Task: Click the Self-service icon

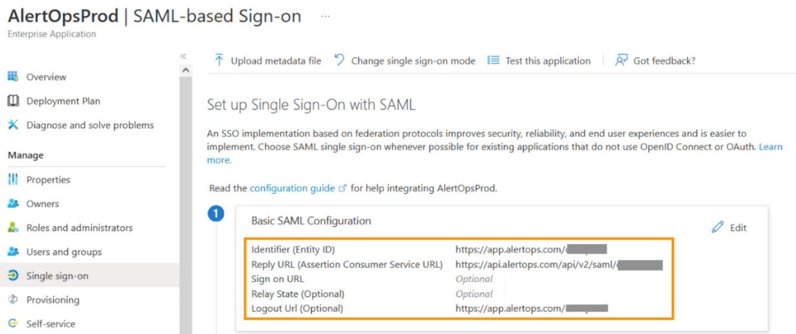Action: [13, 323]
